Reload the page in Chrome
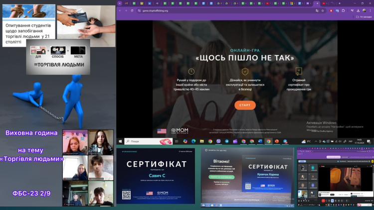Screen dimensions: 374x210 [x=133, y=10]
